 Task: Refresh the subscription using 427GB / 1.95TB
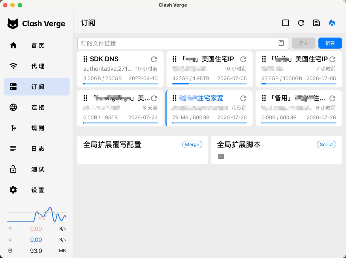pos(243,59)
